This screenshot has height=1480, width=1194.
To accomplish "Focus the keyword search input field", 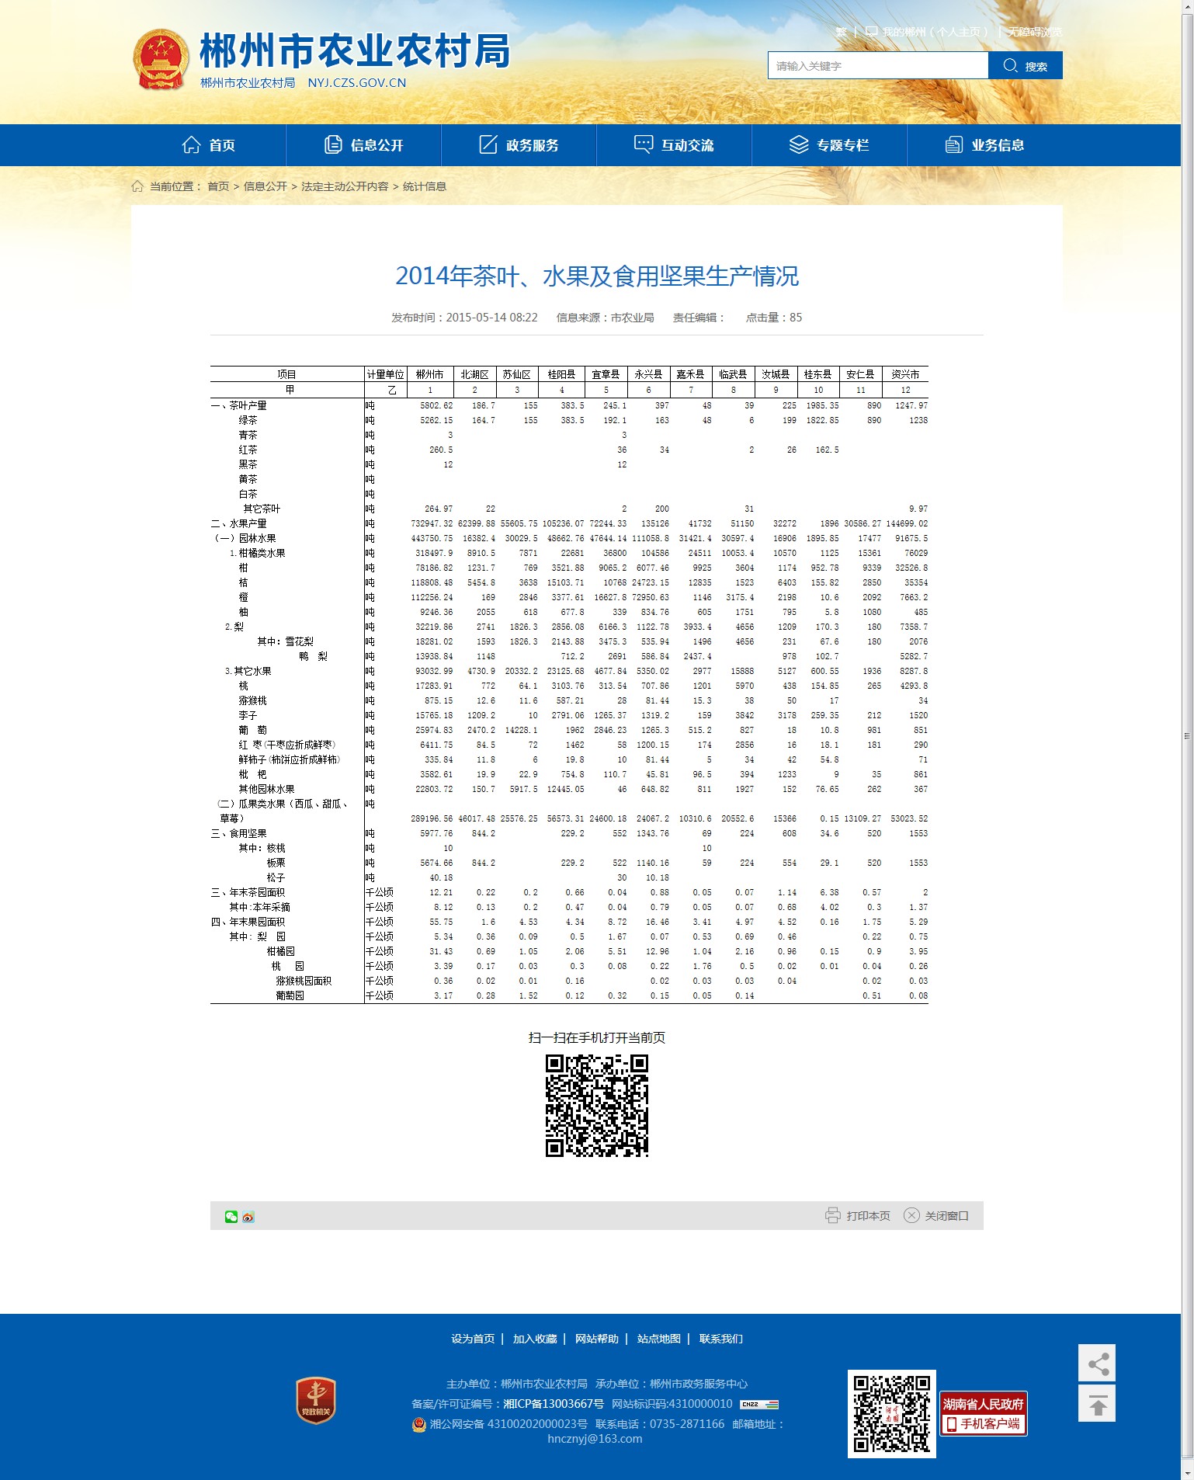I will [878, 66].
